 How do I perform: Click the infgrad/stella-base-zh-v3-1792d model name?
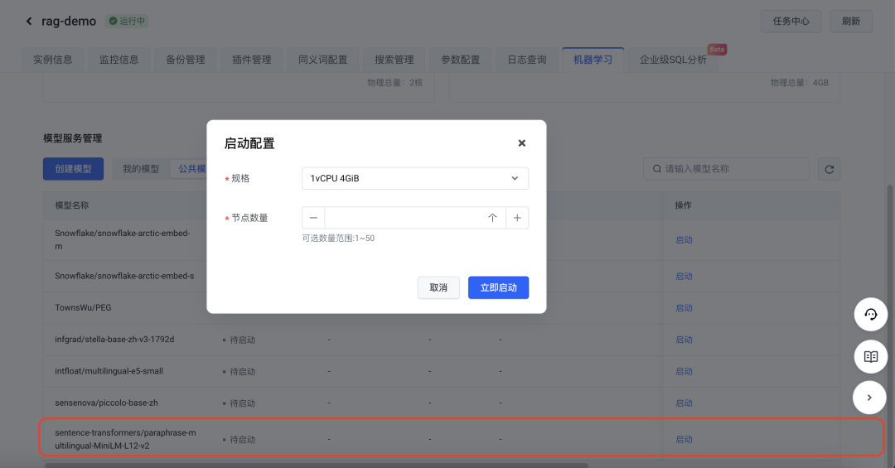114,340
